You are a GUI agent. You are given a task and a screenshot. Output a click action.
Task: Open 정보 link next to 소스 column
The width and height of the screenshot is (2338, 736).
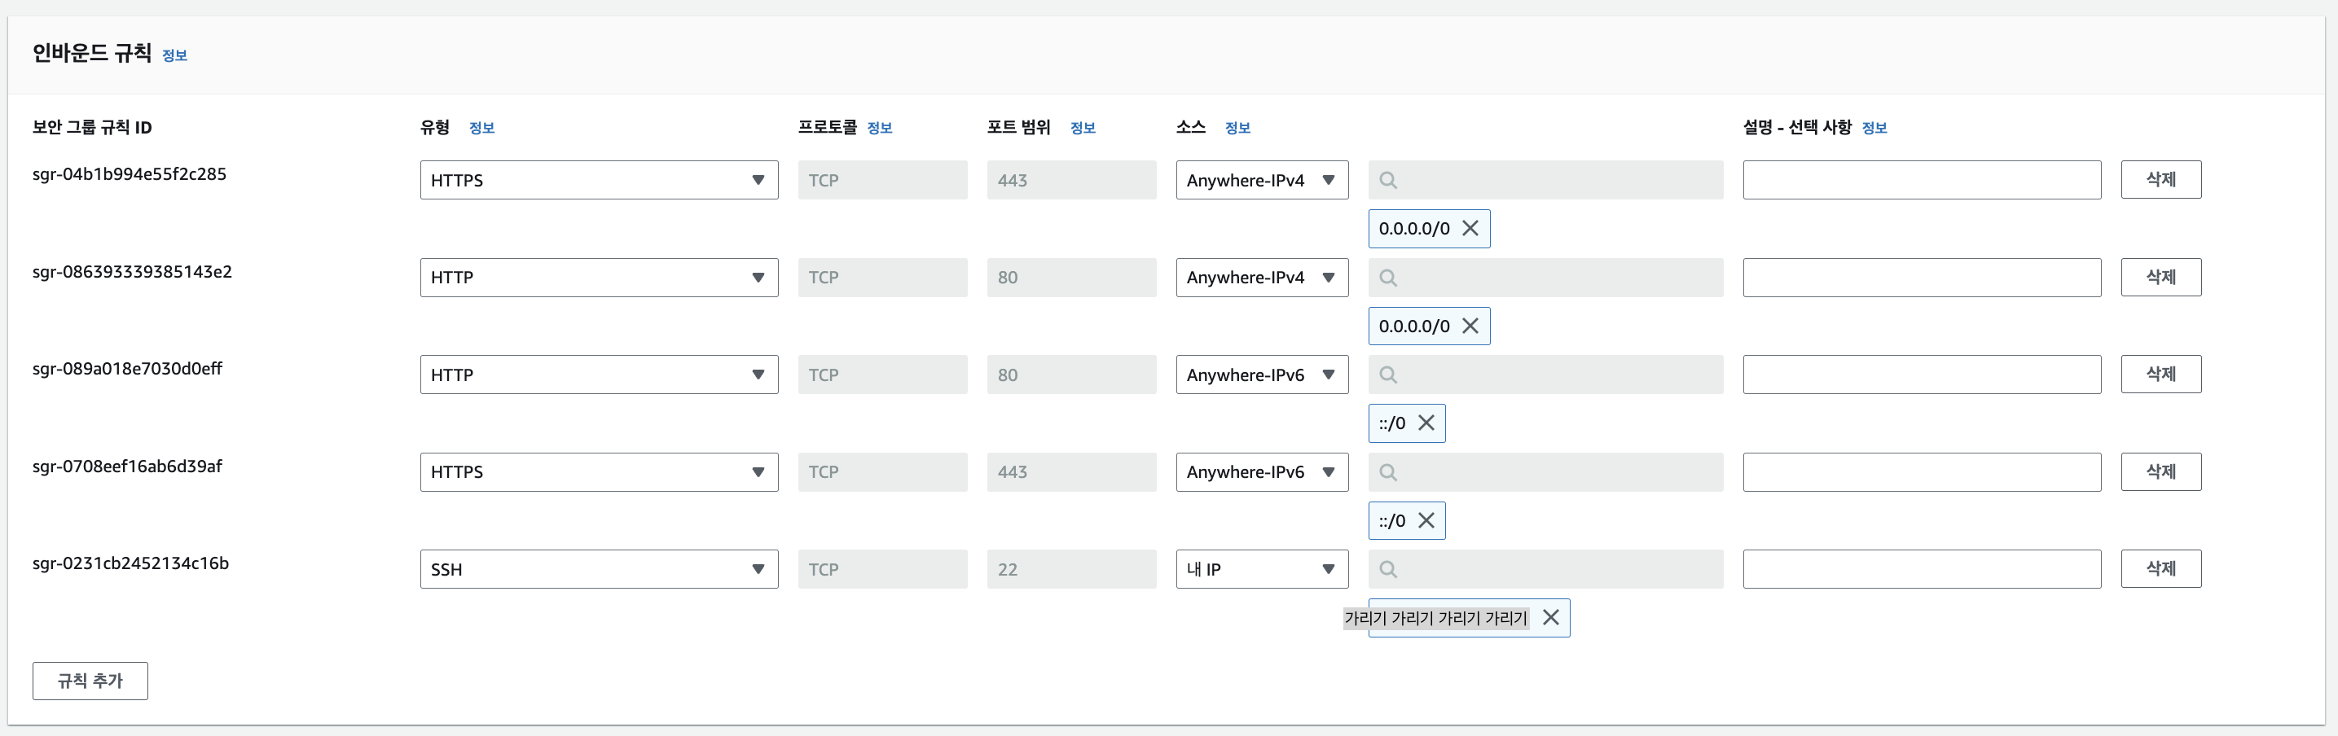1238,128
